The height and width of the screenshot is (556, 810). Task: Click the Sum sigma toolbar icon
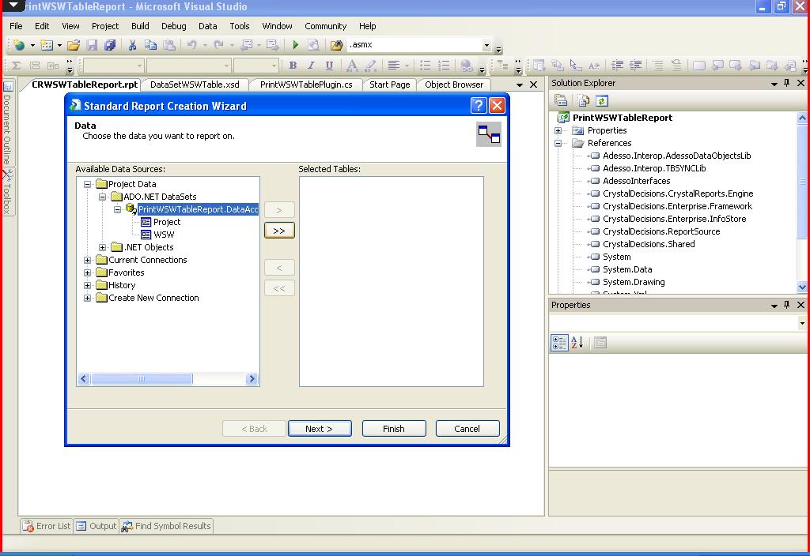click(x=17, y=66)
